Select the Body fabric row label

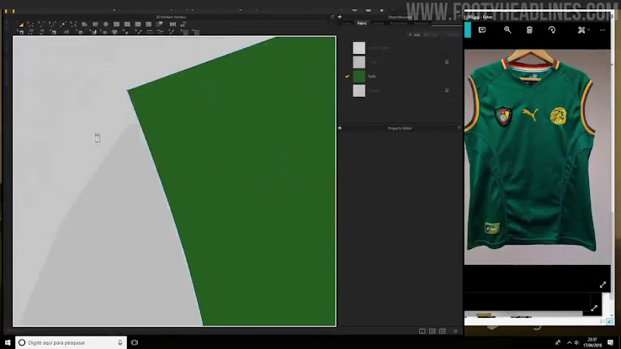[372, 77]
